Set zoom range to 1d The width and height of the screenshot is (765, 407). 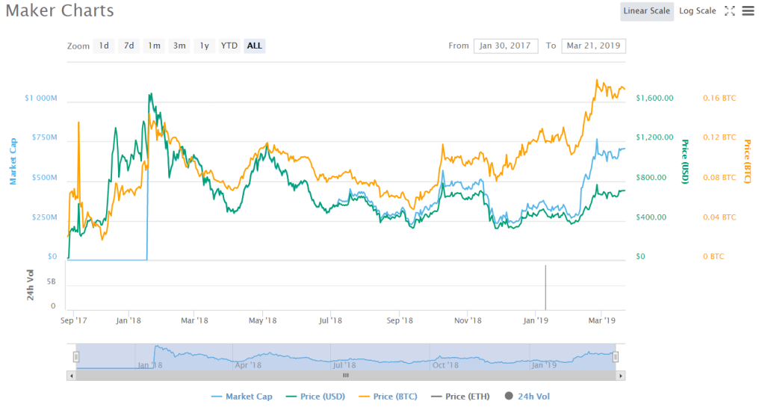click(104, 46)
